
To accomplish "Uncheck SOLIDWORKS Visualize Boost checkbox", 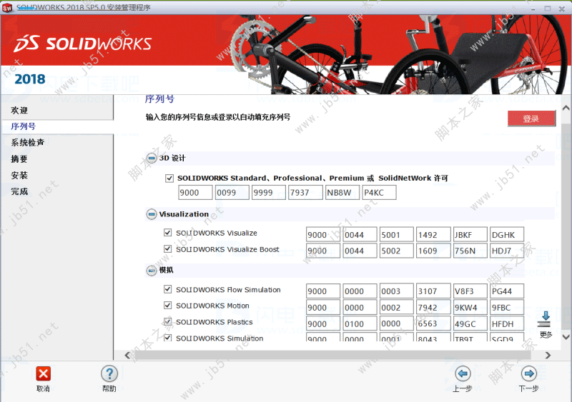I will click(167, 249).
